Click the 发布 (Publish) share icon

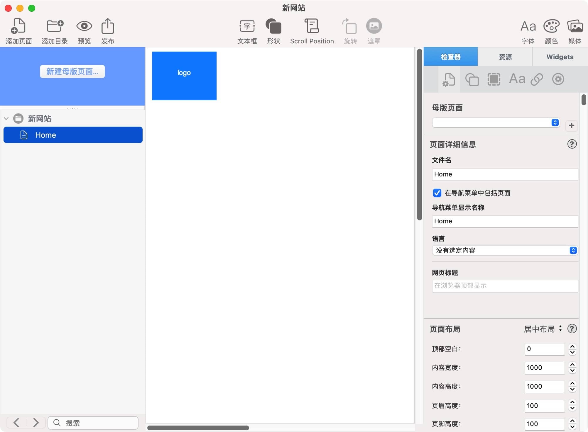[x=108, y=26]
